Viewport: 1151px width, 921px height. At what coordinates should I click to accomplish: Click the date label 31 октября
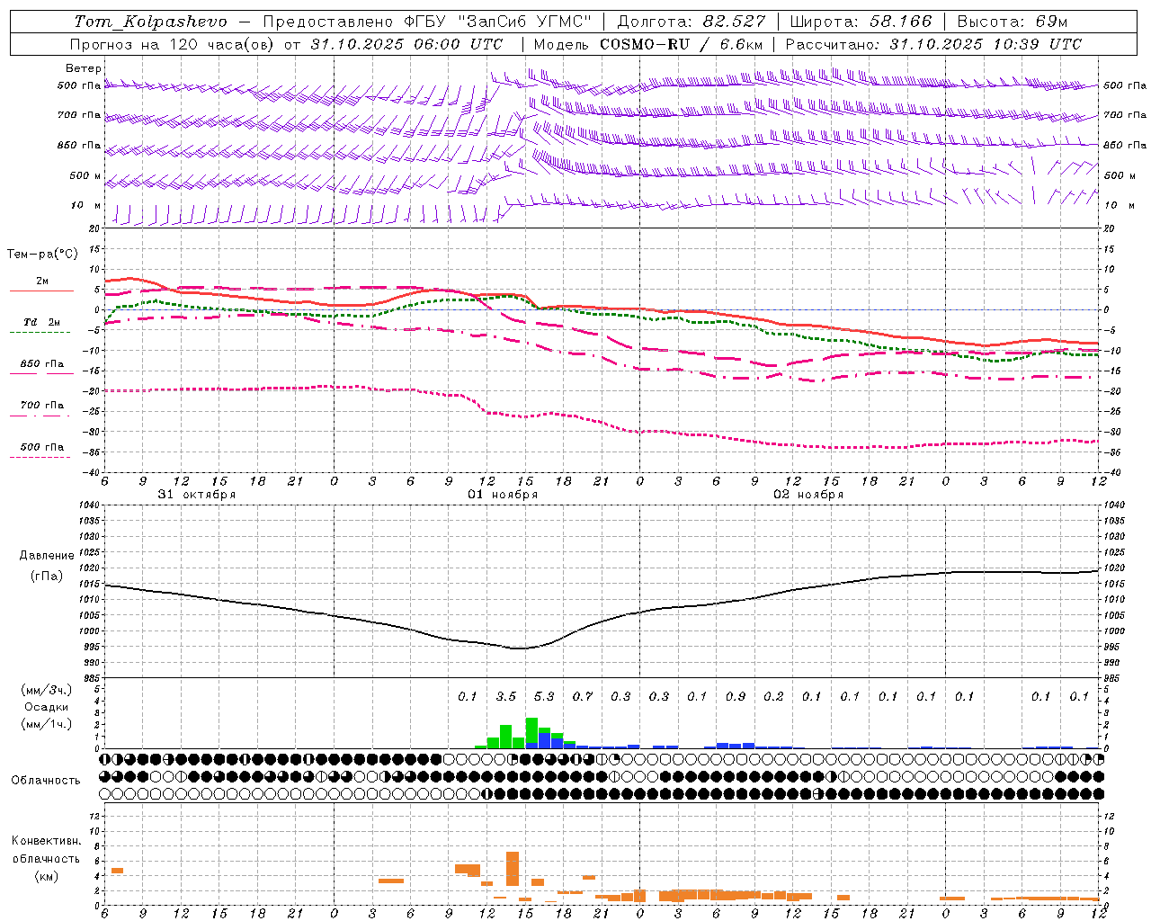197,495
